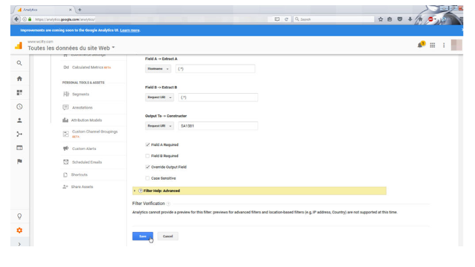Viewport: 475px width, 267px height.
Task: Open the Pocket shield icon in toolbar
Action: 400,19
